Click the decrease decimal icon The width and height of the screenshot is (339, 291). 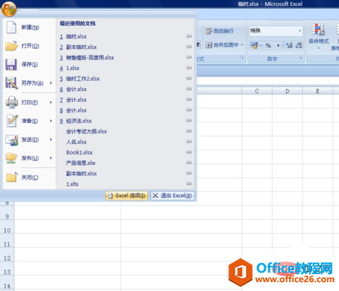pos(299,45)
